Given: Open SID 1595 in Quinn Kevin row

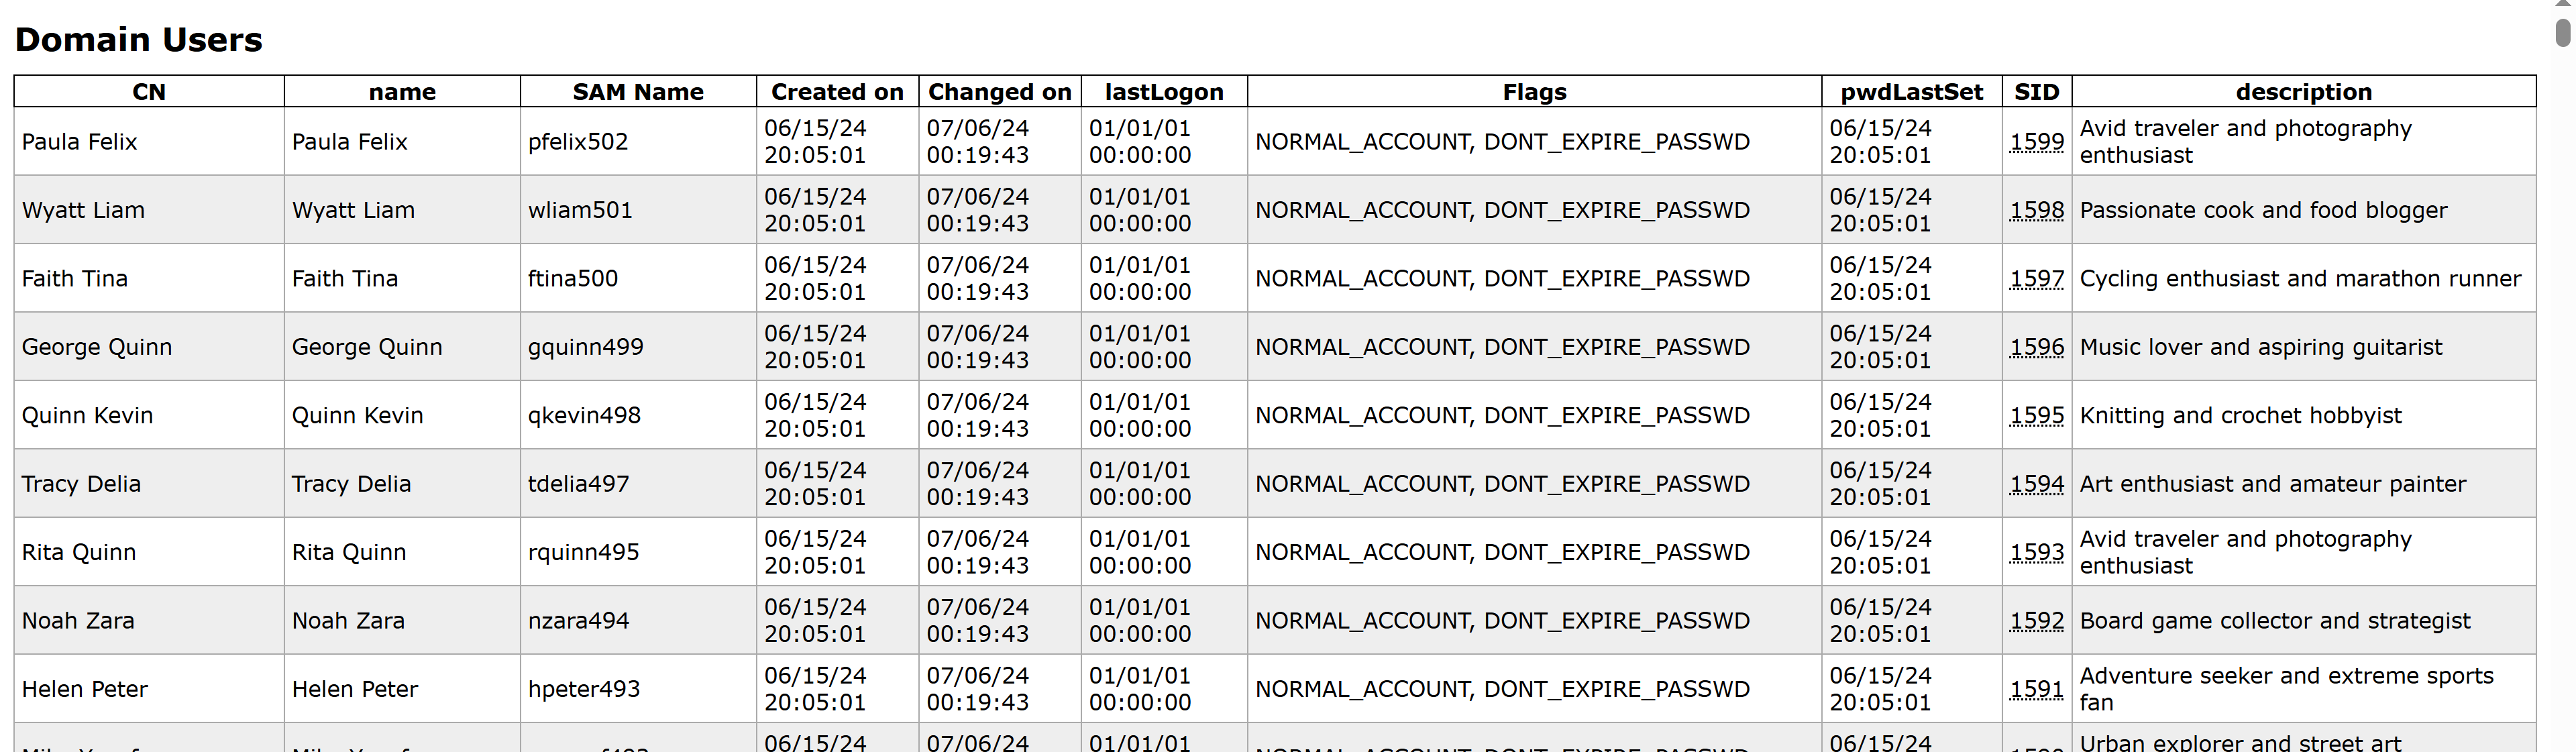Looking at the screenshot, I should click(x=2036, y=415).
